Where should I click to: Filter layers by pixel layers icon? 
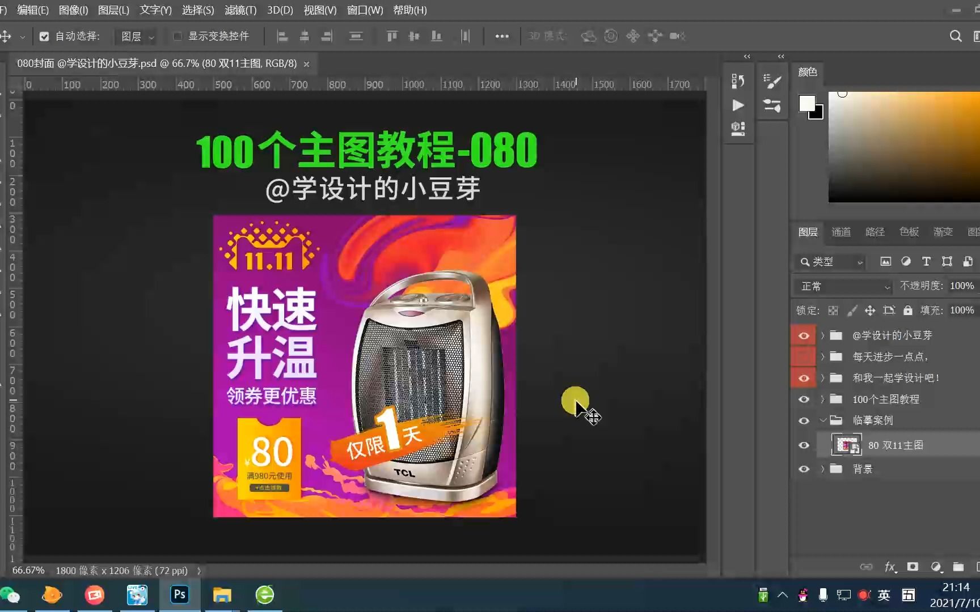tap(885, 261)
